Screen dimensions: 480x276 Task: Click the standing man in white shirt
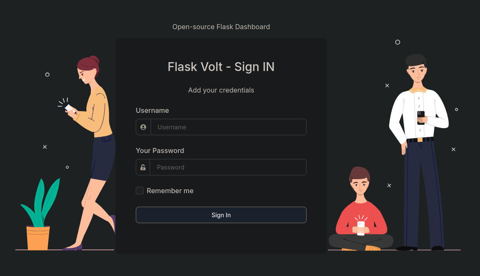(420, 152)
